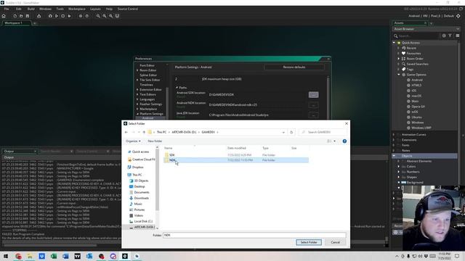Open the Tools menu
The image size is (465, 261).
click(60, 9)
